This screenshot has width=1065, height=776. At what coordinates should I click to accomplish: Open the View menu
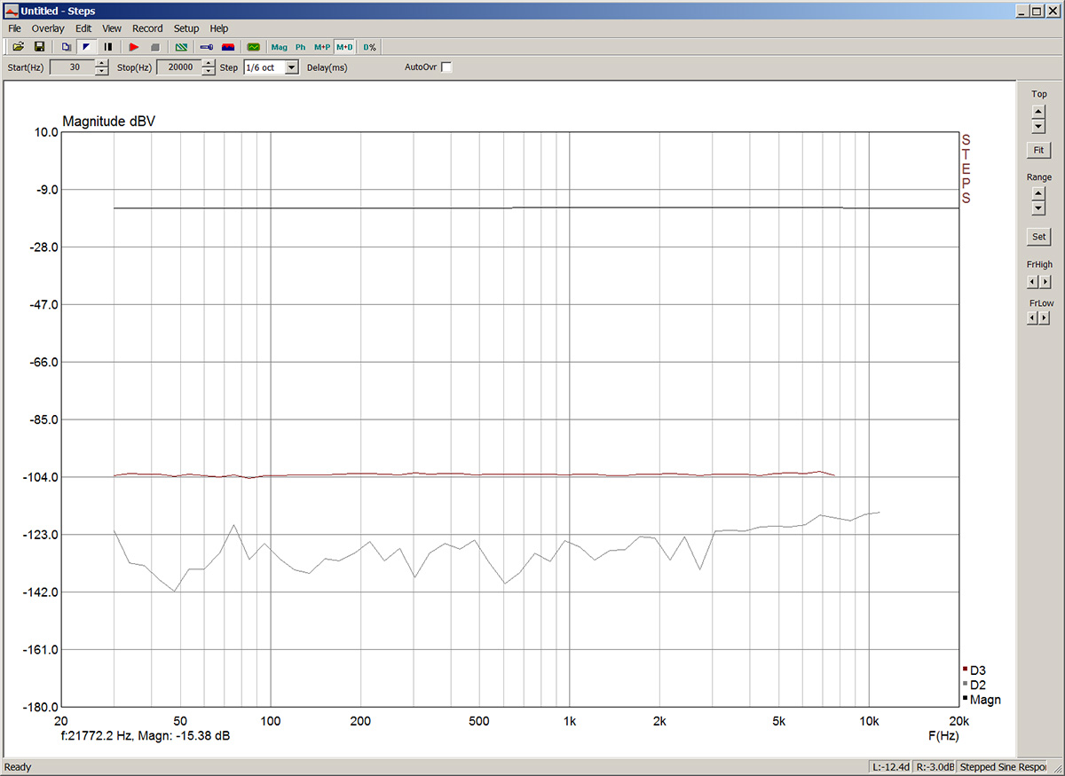click(112, 28)
